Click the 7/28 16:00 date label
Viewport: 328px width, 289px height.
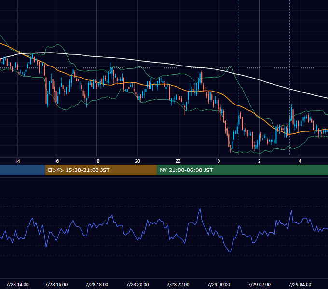coord(56,284)
